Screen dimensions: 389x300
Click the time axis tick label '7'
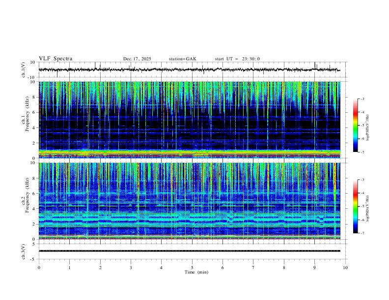coord(253,268)
